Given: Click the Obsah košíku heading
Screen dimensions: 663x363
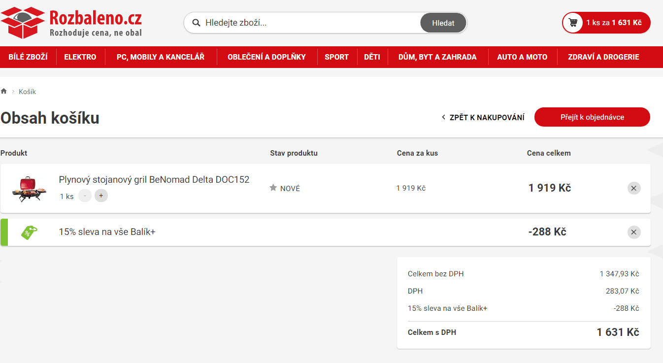Looking at the screenshot, I should (50, 118).
